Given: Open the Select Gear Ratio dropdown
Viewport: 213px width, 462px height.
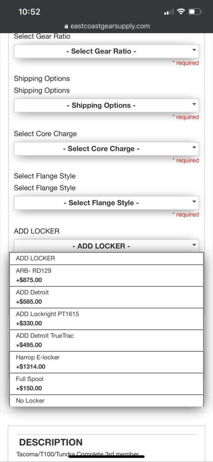Looking at the screenshot, I should pyautogui.click(x=106, y=51).
